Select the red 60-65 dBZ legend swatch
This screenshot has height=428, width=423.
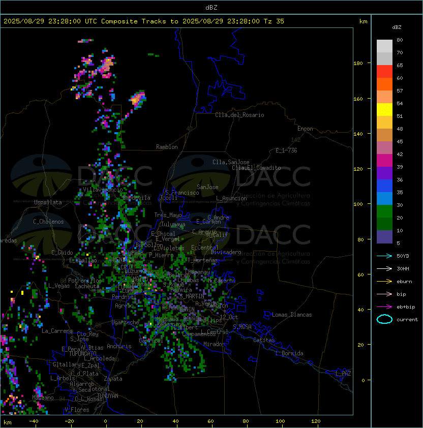(x=384, y=71)
